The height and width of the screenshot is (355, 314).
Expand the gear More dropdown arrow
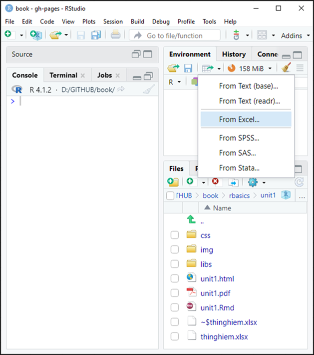pos(264,182)
